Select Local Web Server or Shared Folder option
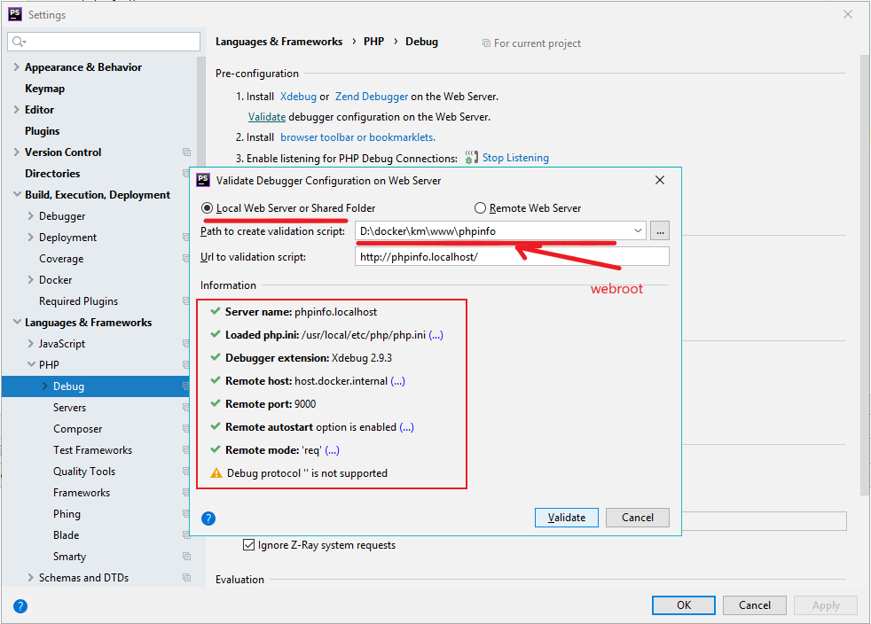 click(x=208, y=208)
